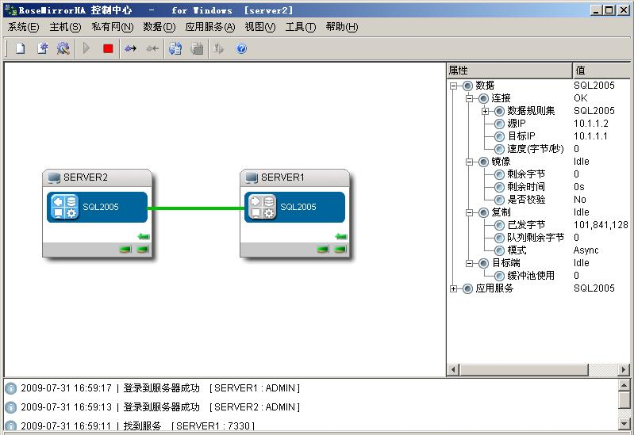Click the 属性 column header
Viewport: 634px width, 435px height.
click(x=508, y=71)
